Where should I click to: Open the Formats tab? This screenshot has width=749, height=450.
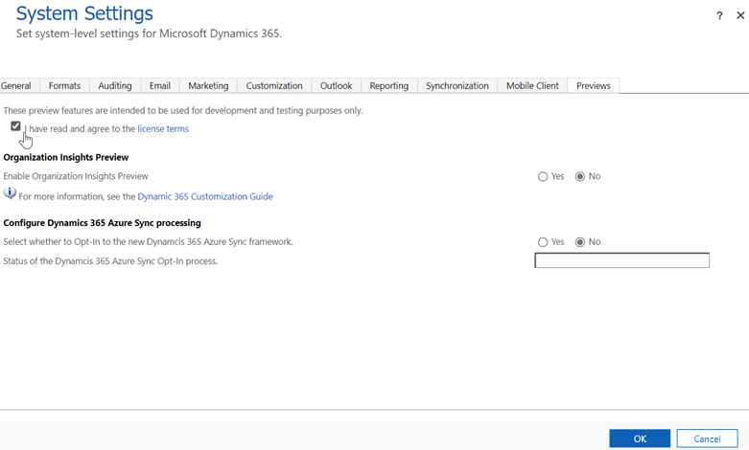[64, 86]
